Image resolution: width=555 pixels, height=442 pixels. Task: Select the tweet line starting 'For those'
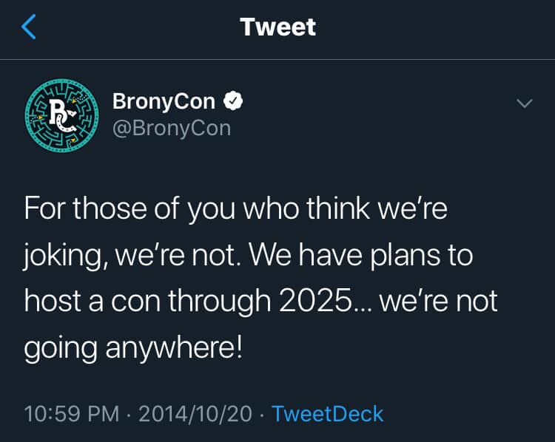coord(236,209)
